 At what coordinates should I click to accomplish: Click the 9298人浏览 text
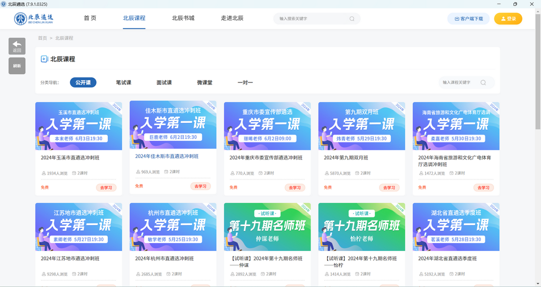click(57, 274)
